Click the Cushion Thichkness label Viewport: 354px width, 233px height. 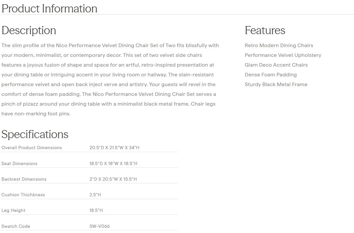[x=23, y=195]
